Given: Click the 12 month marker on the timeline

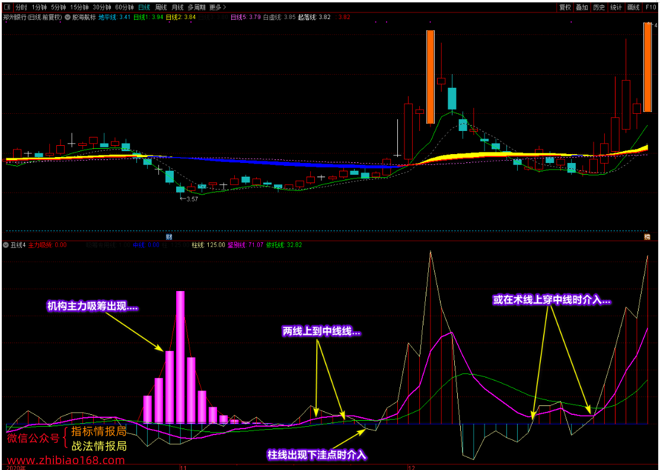Looking at the screenshot, I should click(x=411, y=467).
